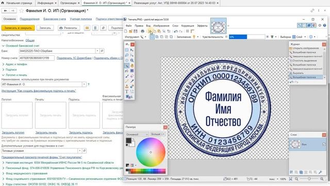Open the Слой sampling dropdown

pyautogui.click(x=305, y=37)
